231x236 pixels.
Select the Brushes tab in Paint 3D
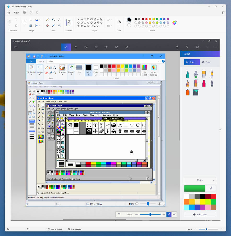click(x=66, y=47)
